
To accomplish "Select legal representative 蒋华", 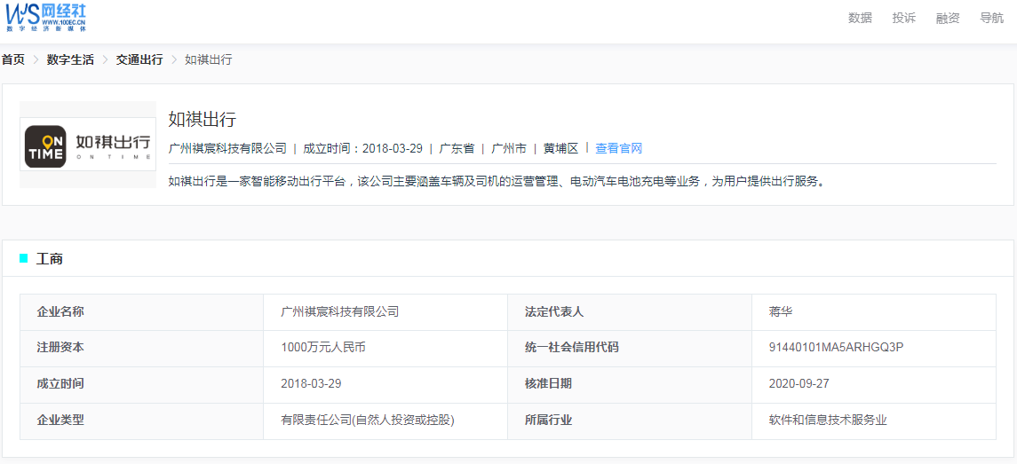I will (x=780, y=311).
